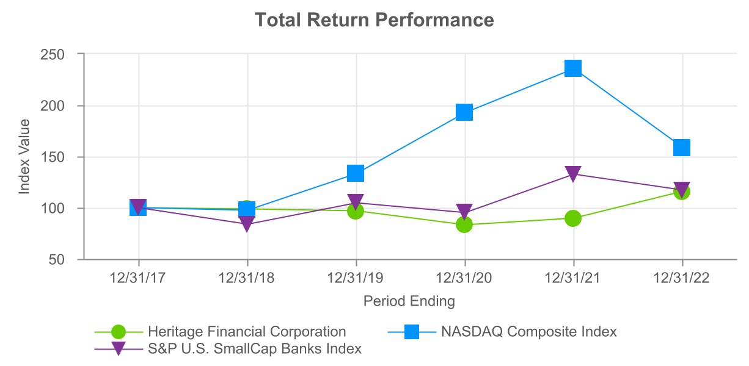Click NASDAQ square marker at 12/31/19
Viewport: 749px width, 366px height.
tap(356, 173)
